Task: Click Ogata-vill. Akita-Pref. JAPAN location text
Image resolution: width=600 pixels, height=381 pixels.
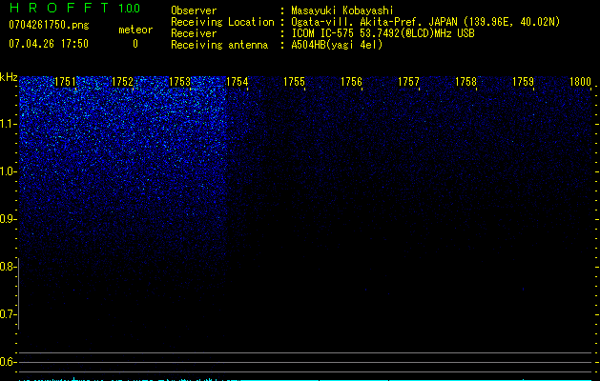Action: 425,22
